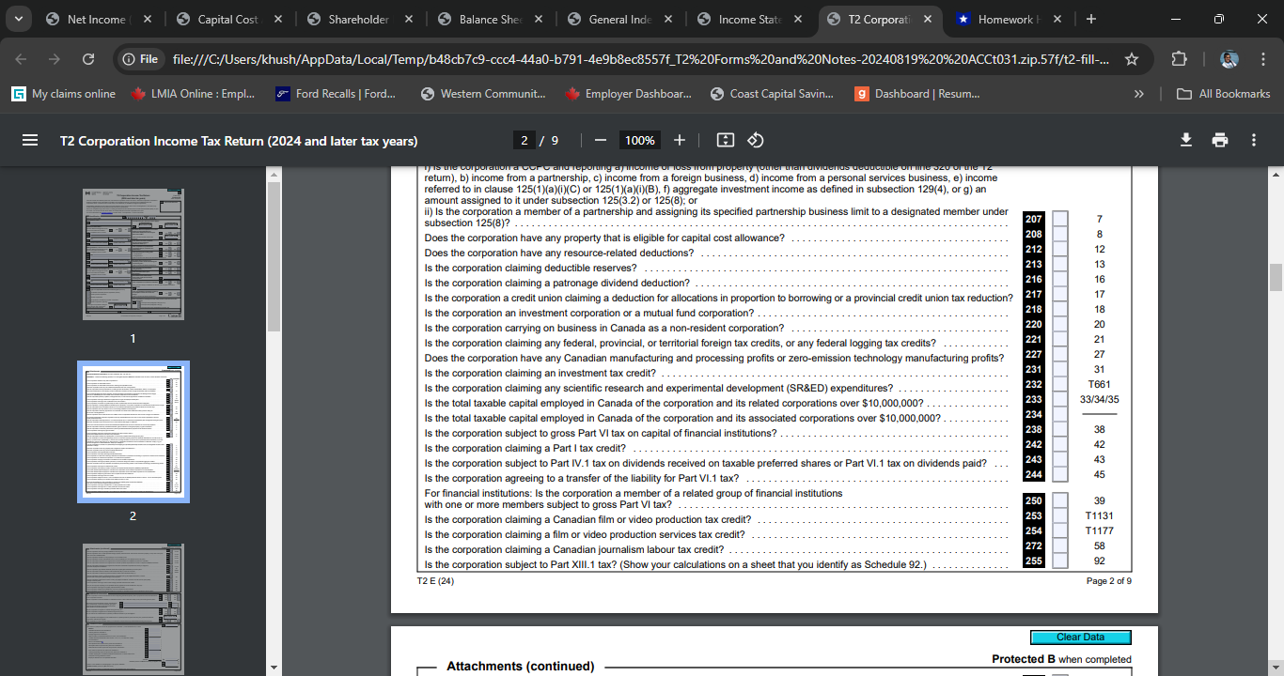Open a new browser tab

coord(1090,19)
